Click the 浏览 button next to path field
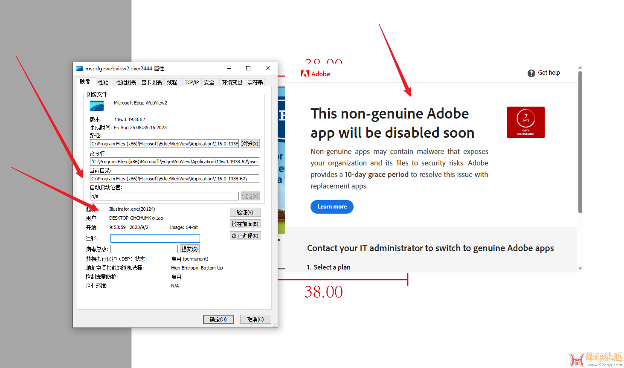This screenshot has width=624, height=368. point(250,144)
